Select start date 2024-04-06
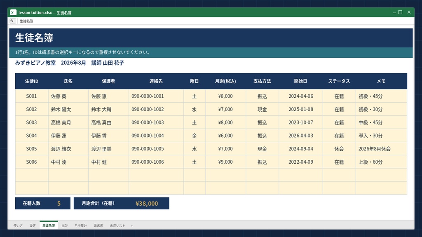 coord(300,96)
